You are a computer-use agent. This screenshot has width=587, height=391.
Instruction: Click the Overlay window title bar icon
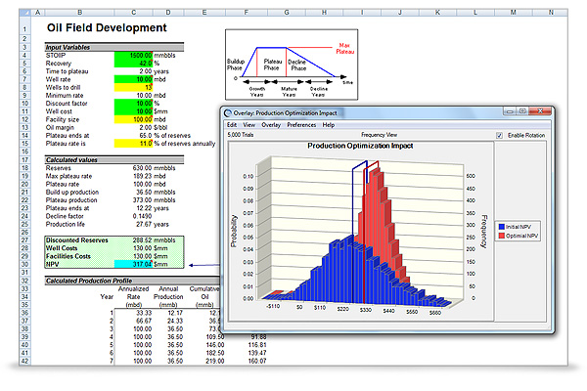click(x=227, y=113)
